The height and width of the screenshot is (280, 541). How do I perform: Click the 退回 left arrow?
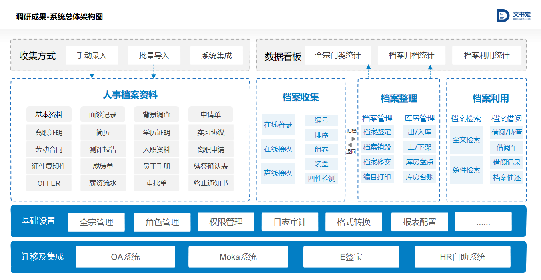tap(351, 145)
